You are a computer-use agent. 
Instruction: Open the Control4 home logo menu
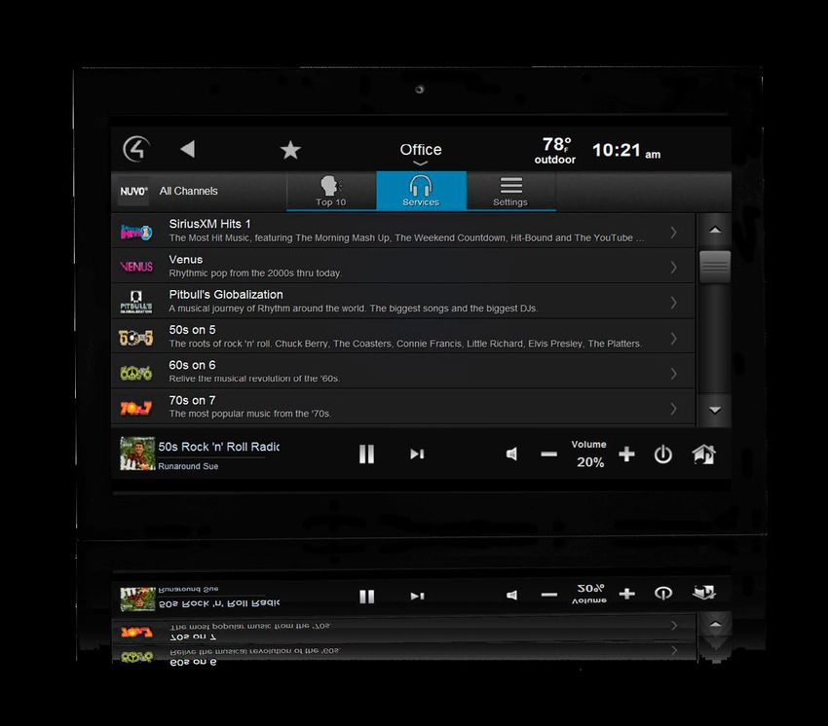[136, 149]
